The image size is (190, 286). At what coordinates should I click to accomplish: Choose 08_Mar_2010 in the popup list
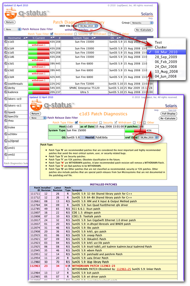[166, 52]
